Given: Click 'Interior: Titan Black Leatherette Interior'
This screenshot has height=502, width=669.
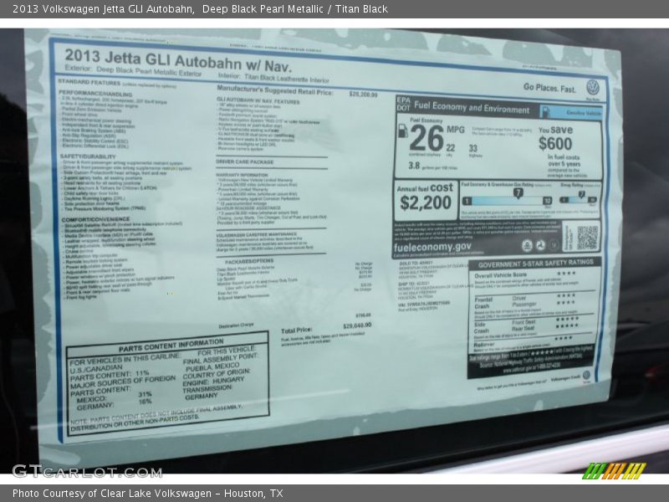Looking at the screenshot, I should [x=273, y=78].
